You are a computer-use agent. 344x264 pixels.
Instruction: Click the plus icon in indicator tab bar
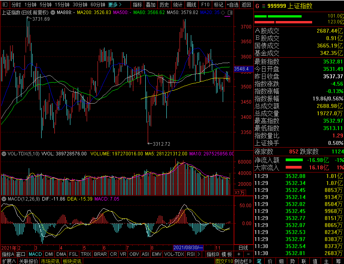point(239,254)
